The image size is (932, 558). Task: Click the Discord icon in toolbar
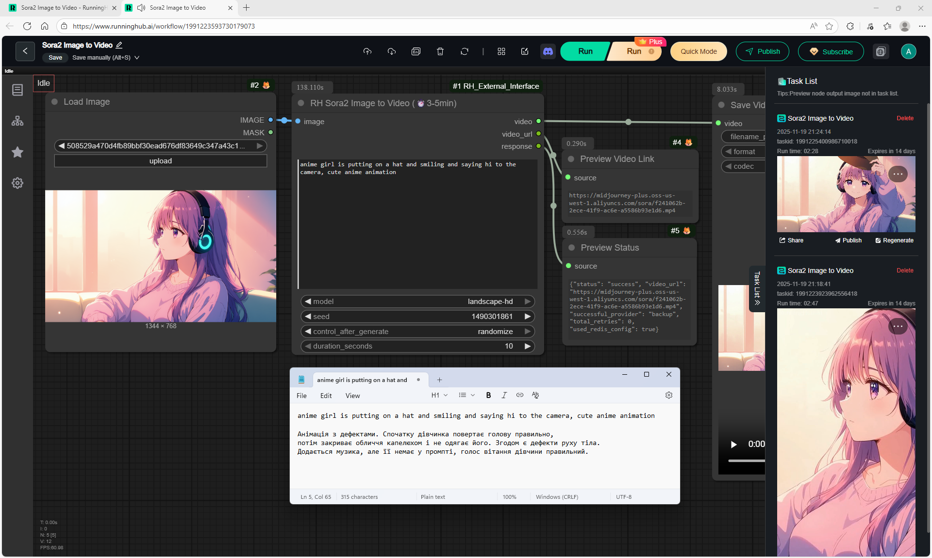tap(548, 51)
